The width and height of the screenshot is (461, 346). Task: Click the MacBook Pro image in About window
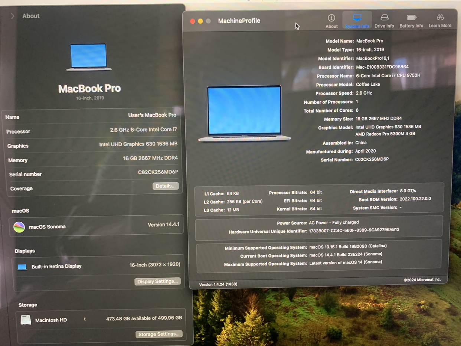coord(89,57)
